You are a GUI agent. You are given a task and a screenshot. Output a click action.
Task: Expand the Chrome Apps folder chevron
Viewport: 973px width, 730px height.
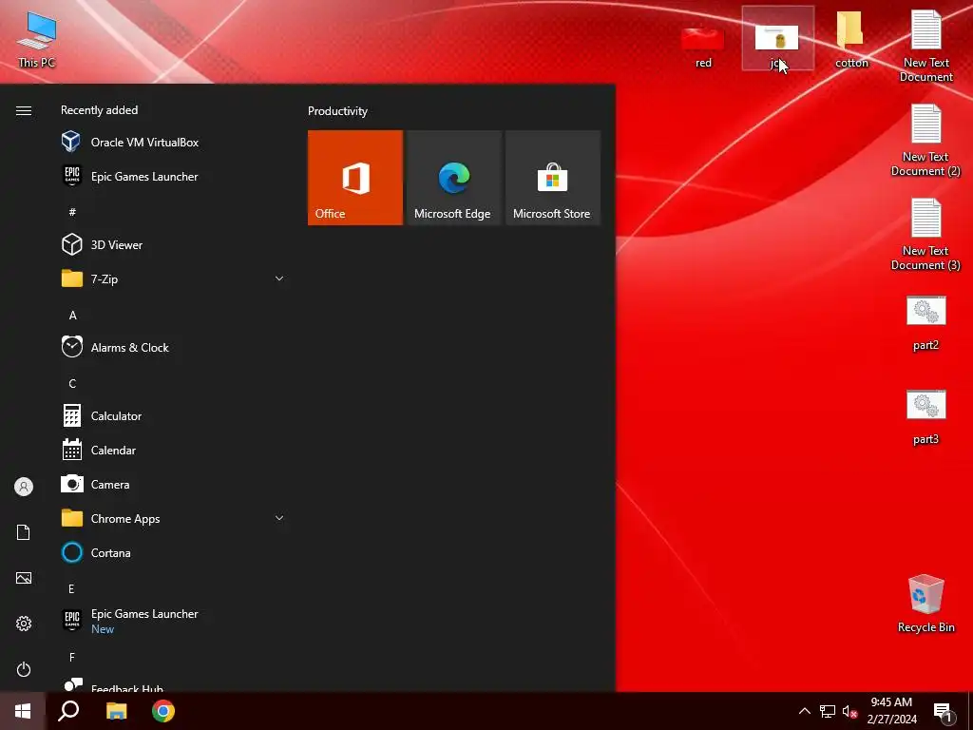(279, 518)
